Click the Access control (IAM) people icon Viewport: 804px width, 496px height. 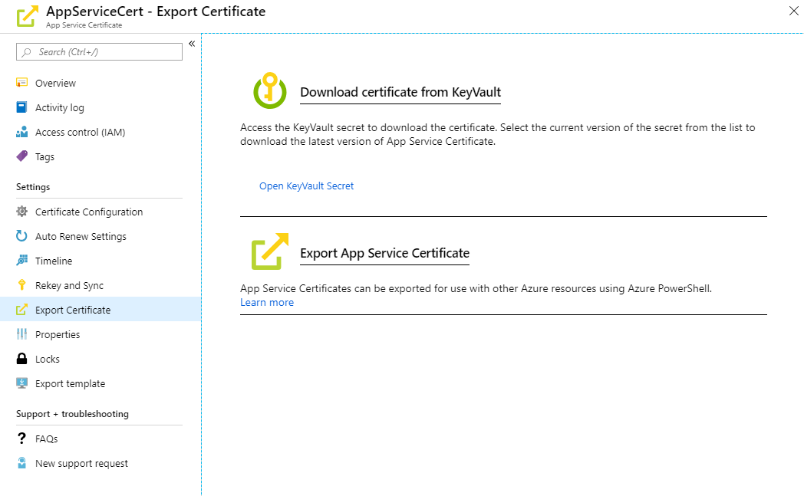pyautogui.click(x=21, y=132)
